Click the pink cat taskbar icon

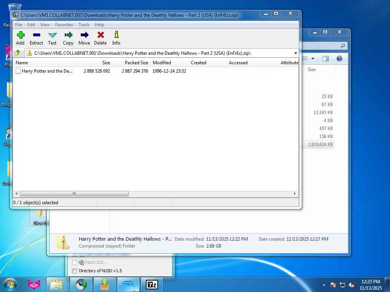(x=34, y=284)
